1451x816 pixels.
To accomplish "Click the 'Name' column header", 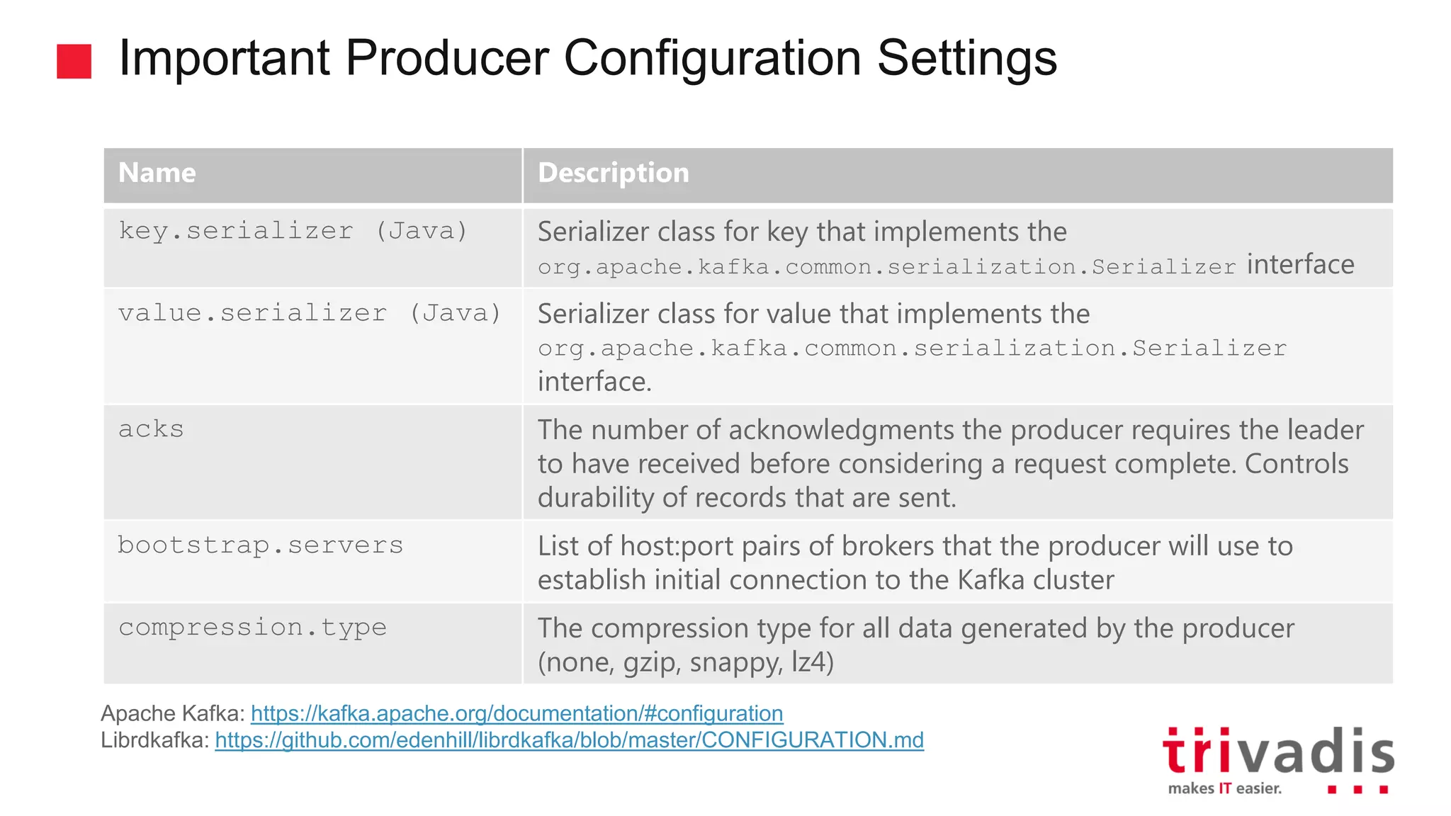I will click(157, 174).
